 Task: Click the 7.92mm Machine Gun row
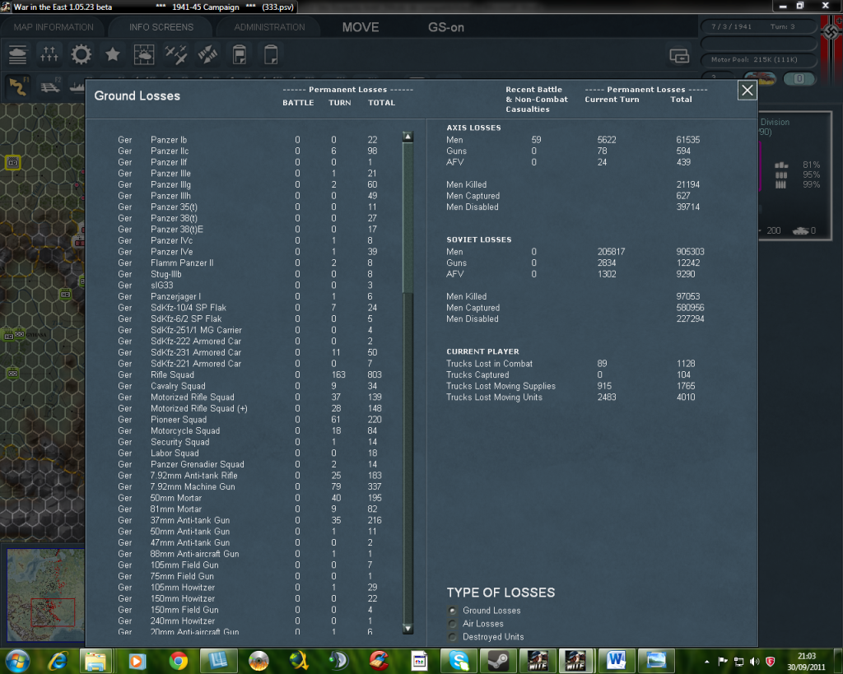pos(250,487)
